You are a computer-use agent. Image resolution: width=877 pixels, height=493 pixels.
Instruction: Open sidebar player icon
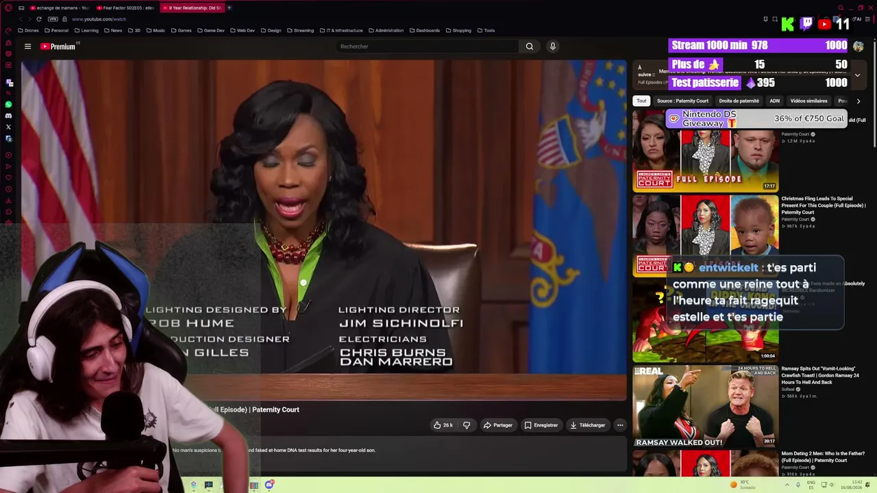(8, 155)
